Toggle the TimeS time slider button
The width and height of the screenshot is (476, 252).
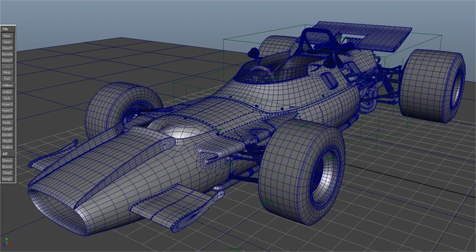7,173
